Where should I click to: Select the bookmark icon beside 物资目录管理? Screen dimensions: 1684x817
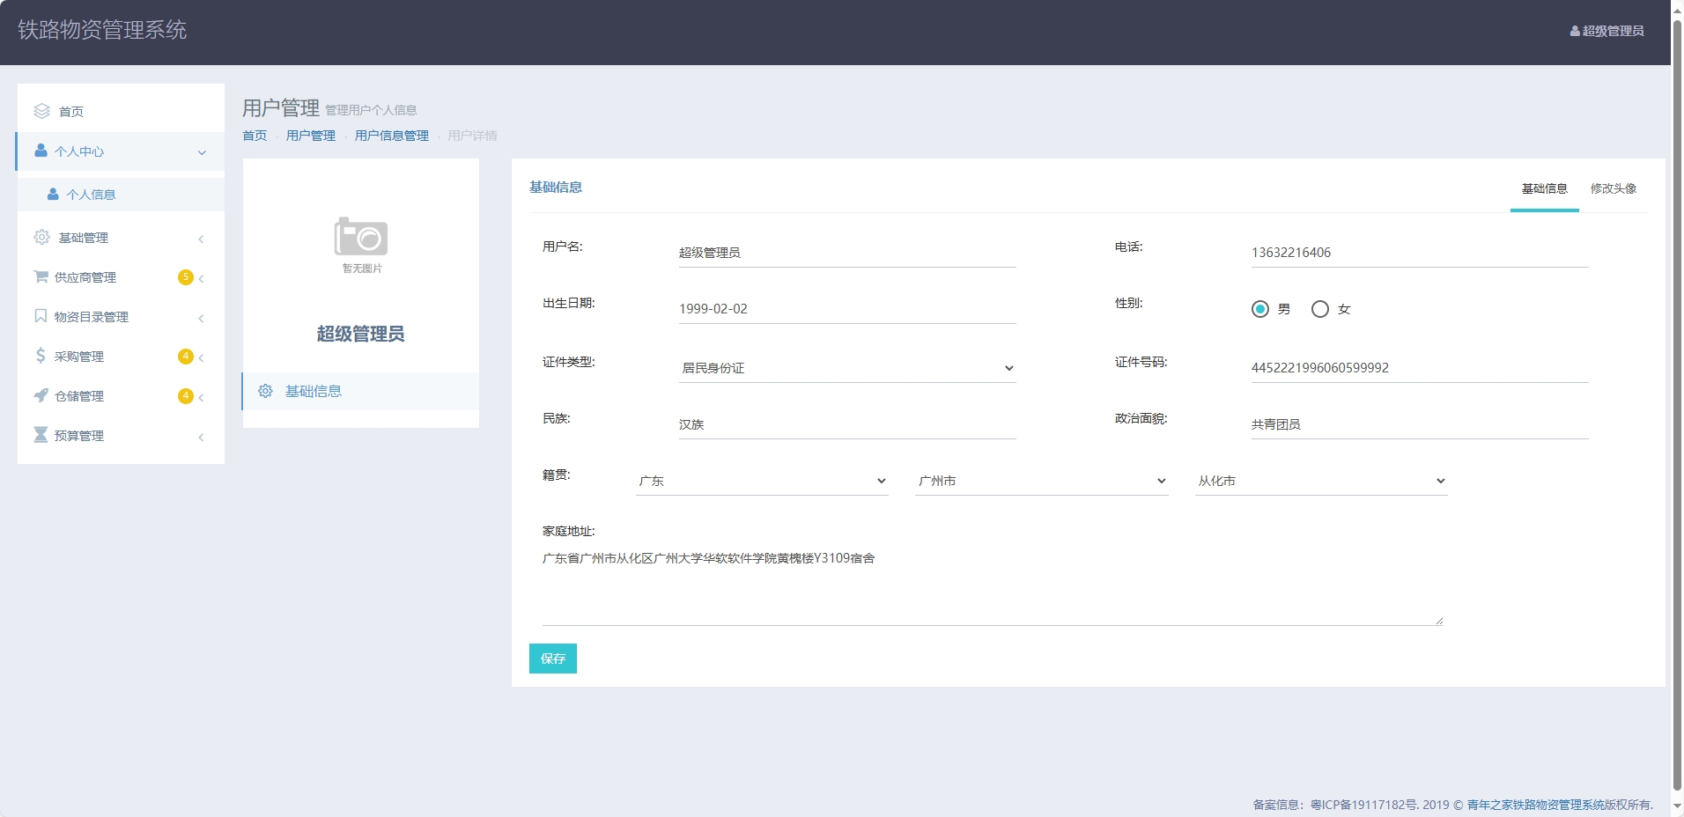pos(41,316)
